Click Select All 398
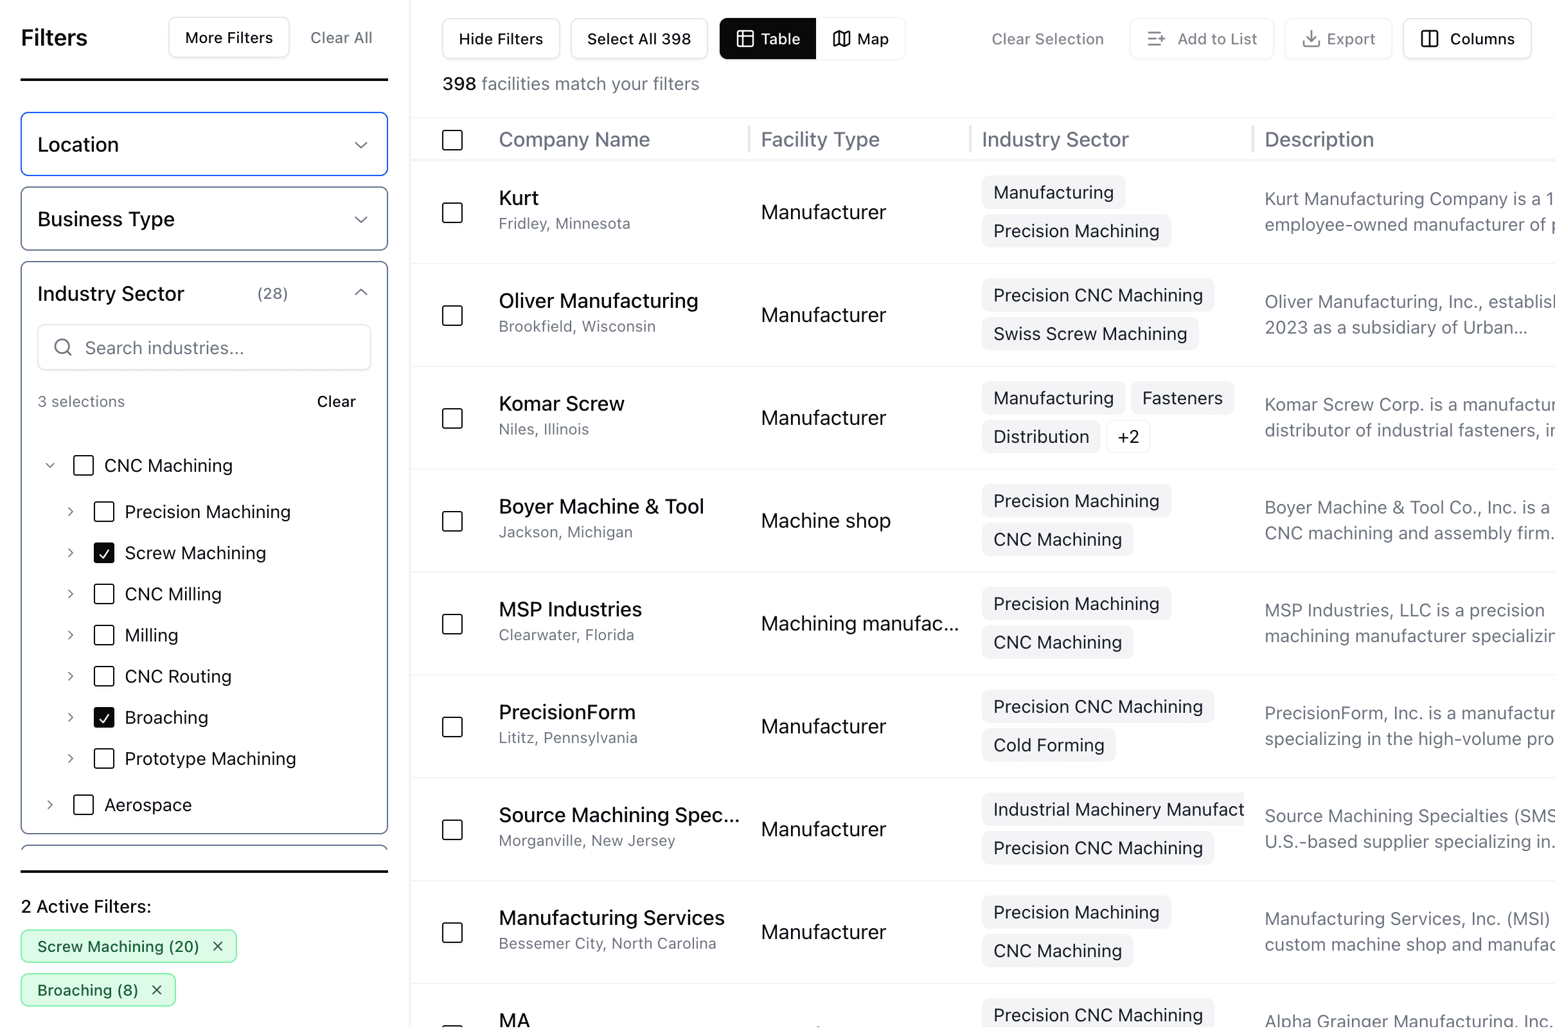 pyautogui.click(x=638, y=39)
